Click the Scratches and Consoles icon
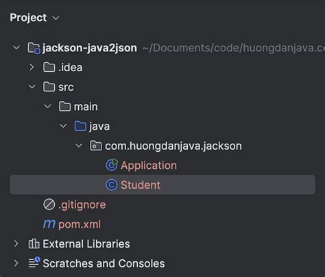Image resolution: width=325 pixels, height=277 pixels. [34, 263]
